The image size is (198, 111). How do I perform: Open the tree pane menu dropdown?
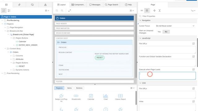(47, 10)
